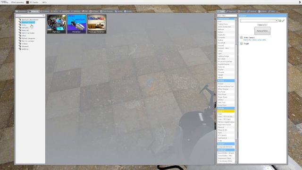Add a new preset with green plus icon
Image resolution: width=302 pixels, height=170 pixels.
(x=280, y=21)
